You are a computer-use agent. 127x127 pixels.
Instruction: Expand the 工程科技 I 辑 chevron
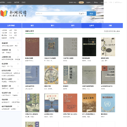[18, 50]
